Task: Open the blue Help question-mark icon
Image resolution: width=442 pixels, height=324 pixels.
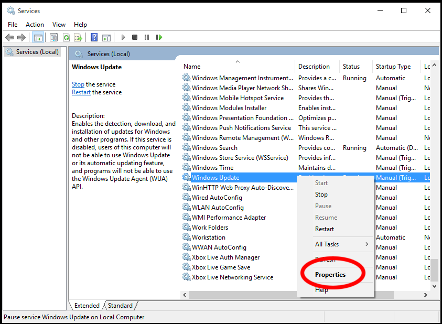Action: point(94,37)
